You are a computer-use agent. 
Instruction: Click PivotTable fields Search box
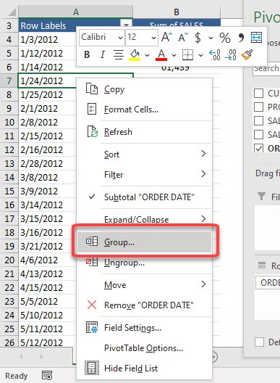click(266, 69)
